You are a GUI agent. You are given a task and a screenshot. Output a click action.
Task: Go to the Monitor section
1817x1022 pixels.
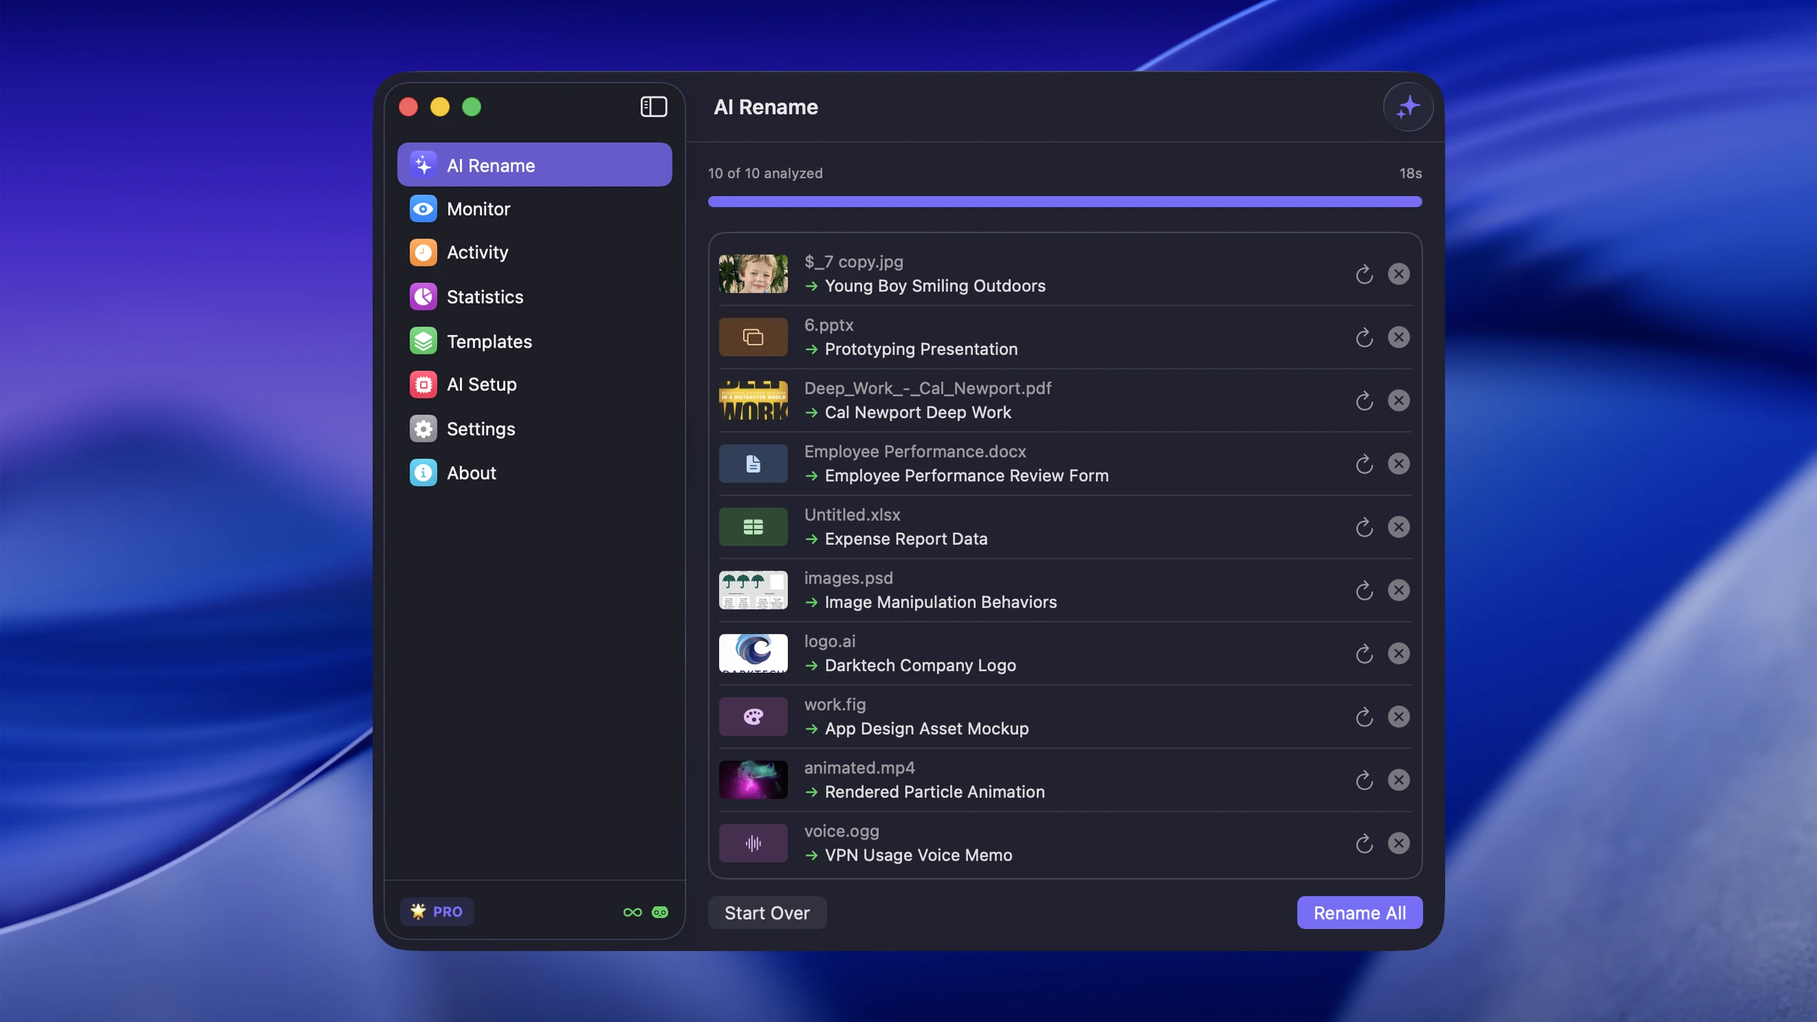534,209
